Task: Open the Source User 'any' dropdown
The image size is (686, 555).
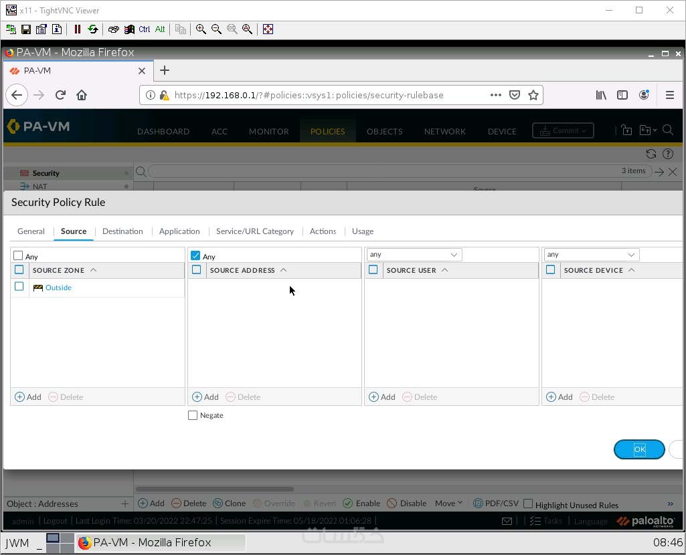Action: 414,254
